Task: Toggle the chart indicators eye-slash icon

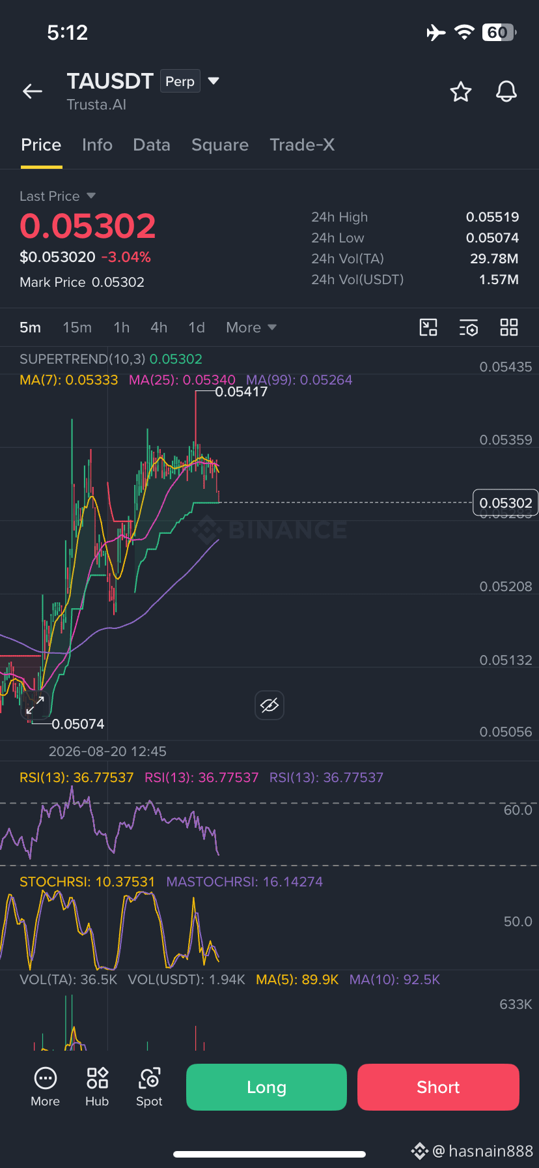Action: (269, 705)
